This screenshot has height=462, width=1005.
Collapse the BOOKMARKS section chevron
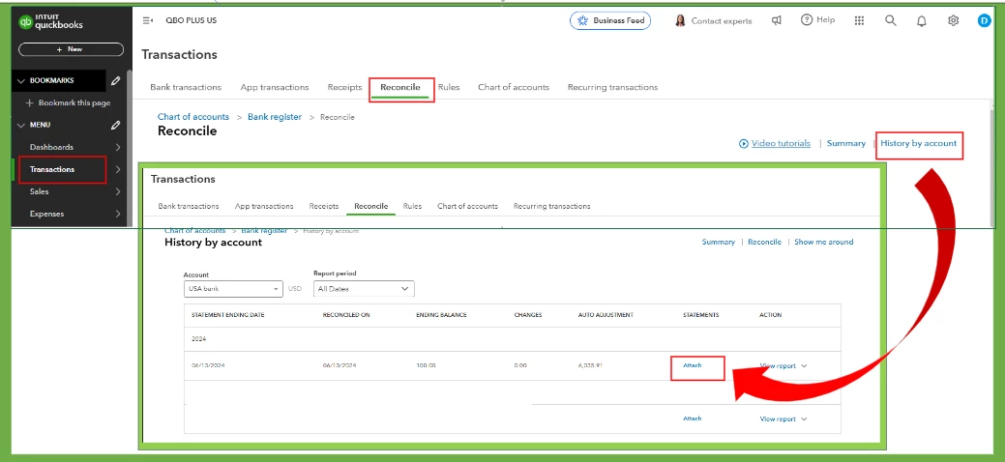coord(21,81)
